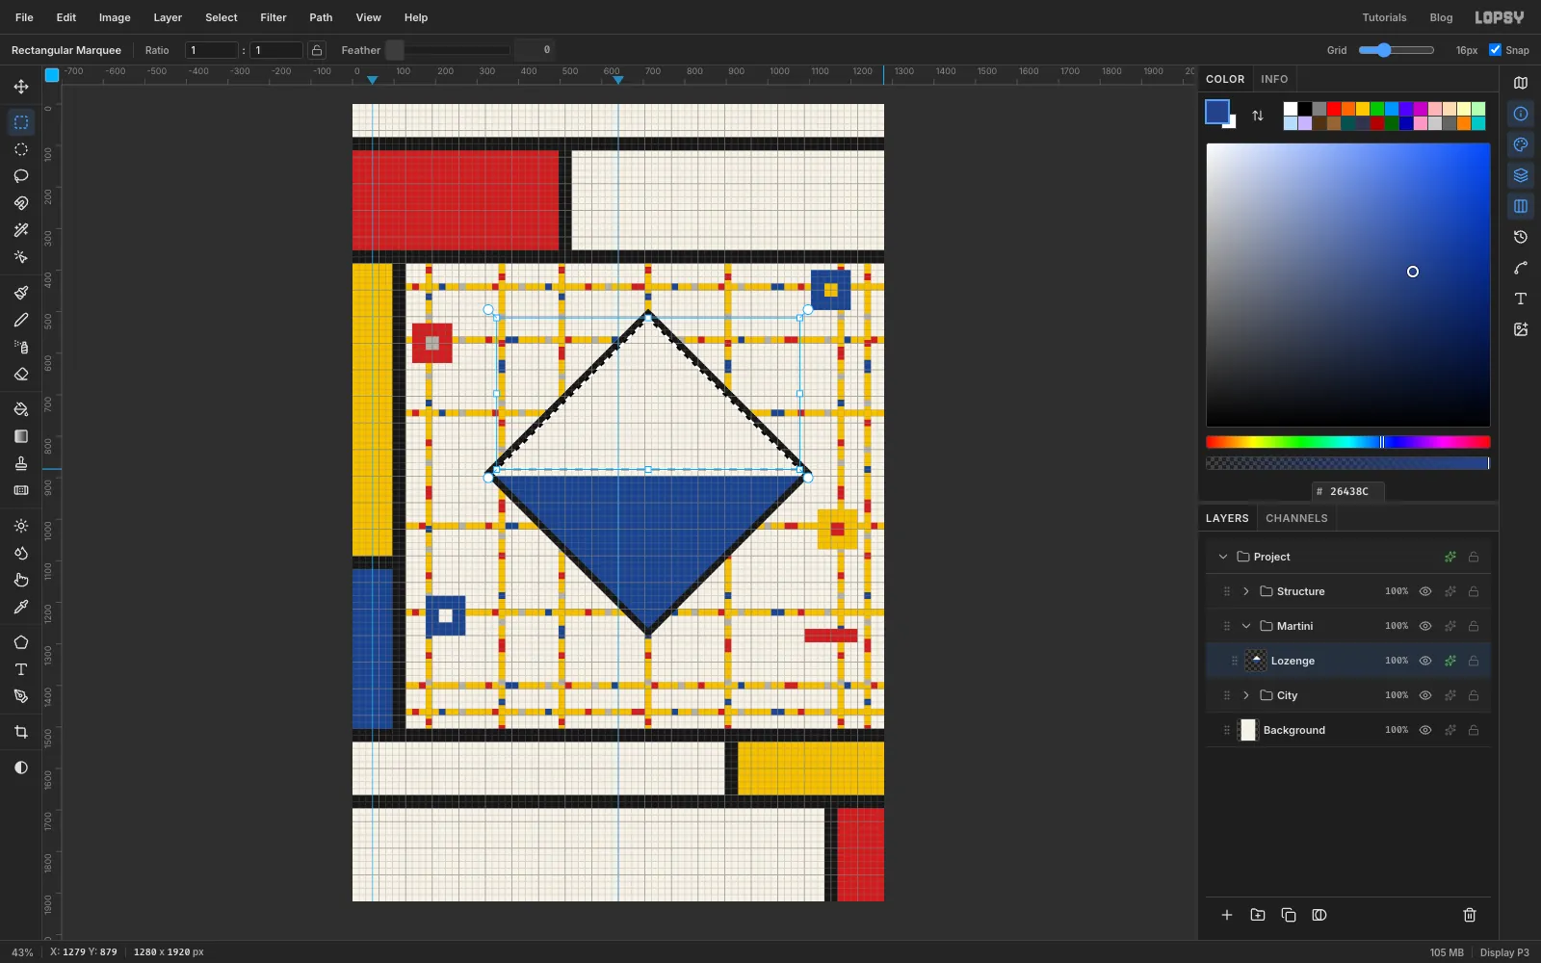Collapse the Martini group
1541x963 pixels.
click(1246, 626)
